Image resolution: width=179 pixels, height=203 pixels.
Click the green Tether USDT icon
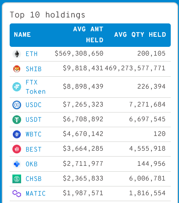pos(17,119)
